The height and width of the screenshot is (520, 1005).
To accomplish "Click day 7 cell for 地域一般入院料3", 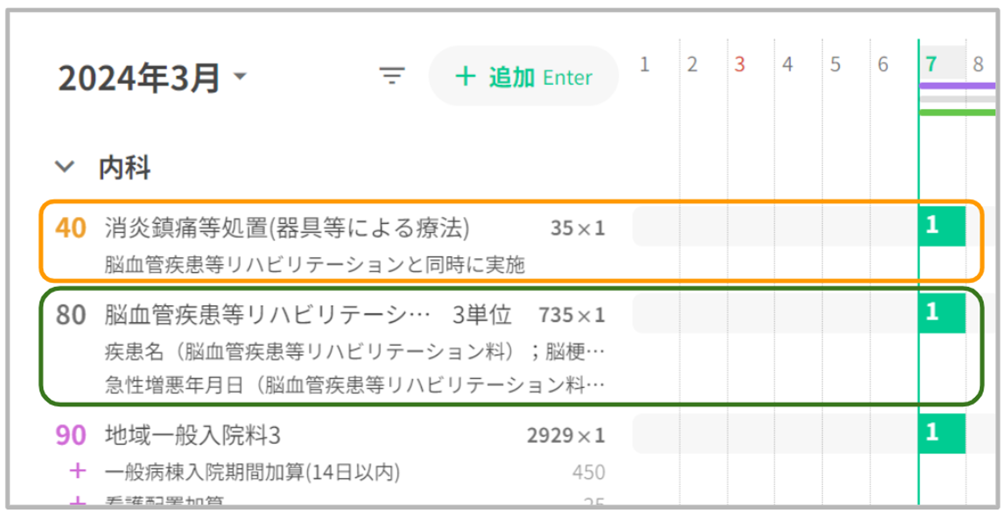I will point(942,434).
